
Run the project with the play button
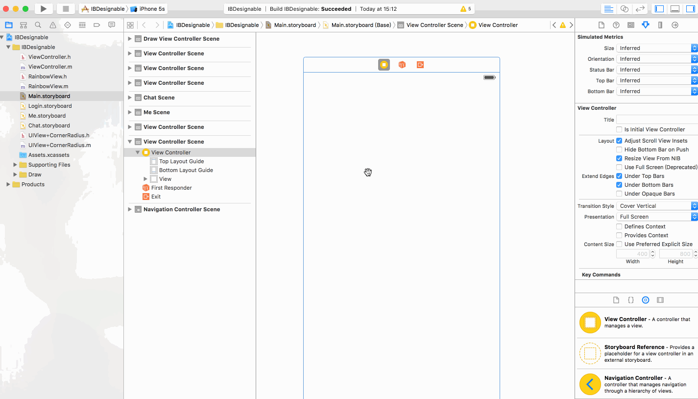[x=43, y=8]
